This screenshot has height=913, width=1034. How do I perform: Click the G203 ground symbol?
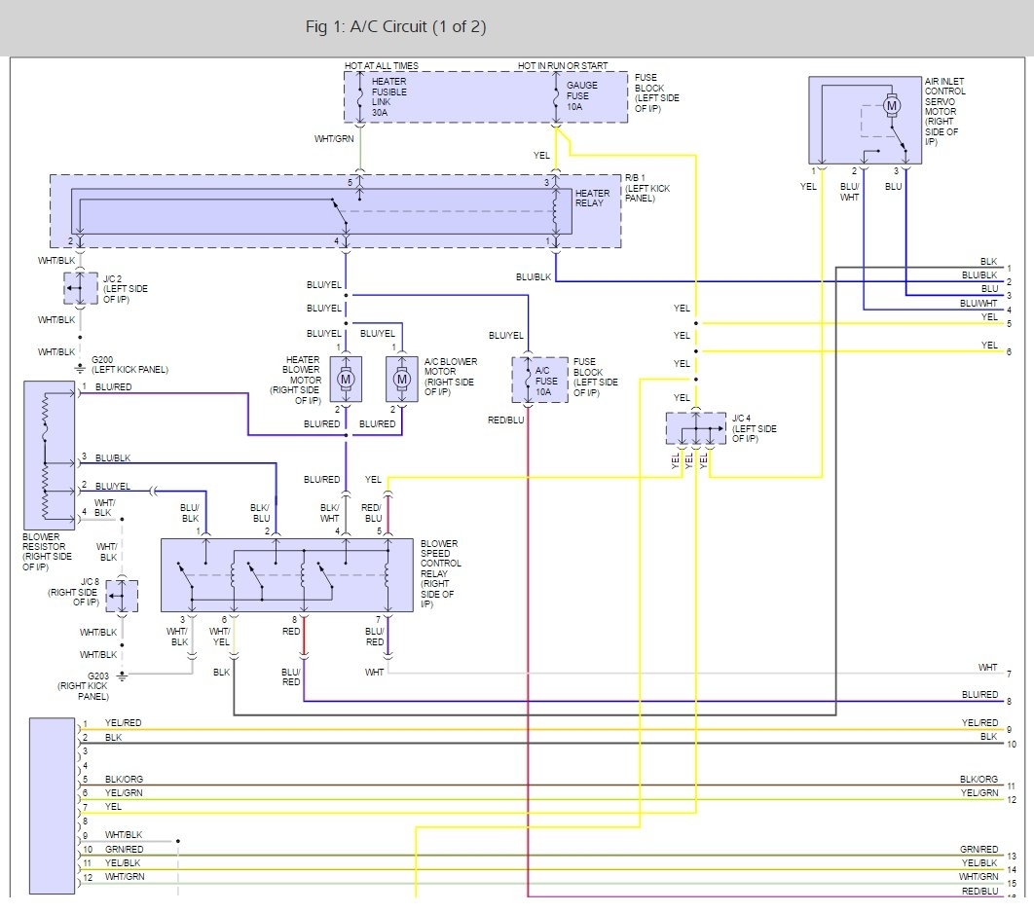[122, 674]
